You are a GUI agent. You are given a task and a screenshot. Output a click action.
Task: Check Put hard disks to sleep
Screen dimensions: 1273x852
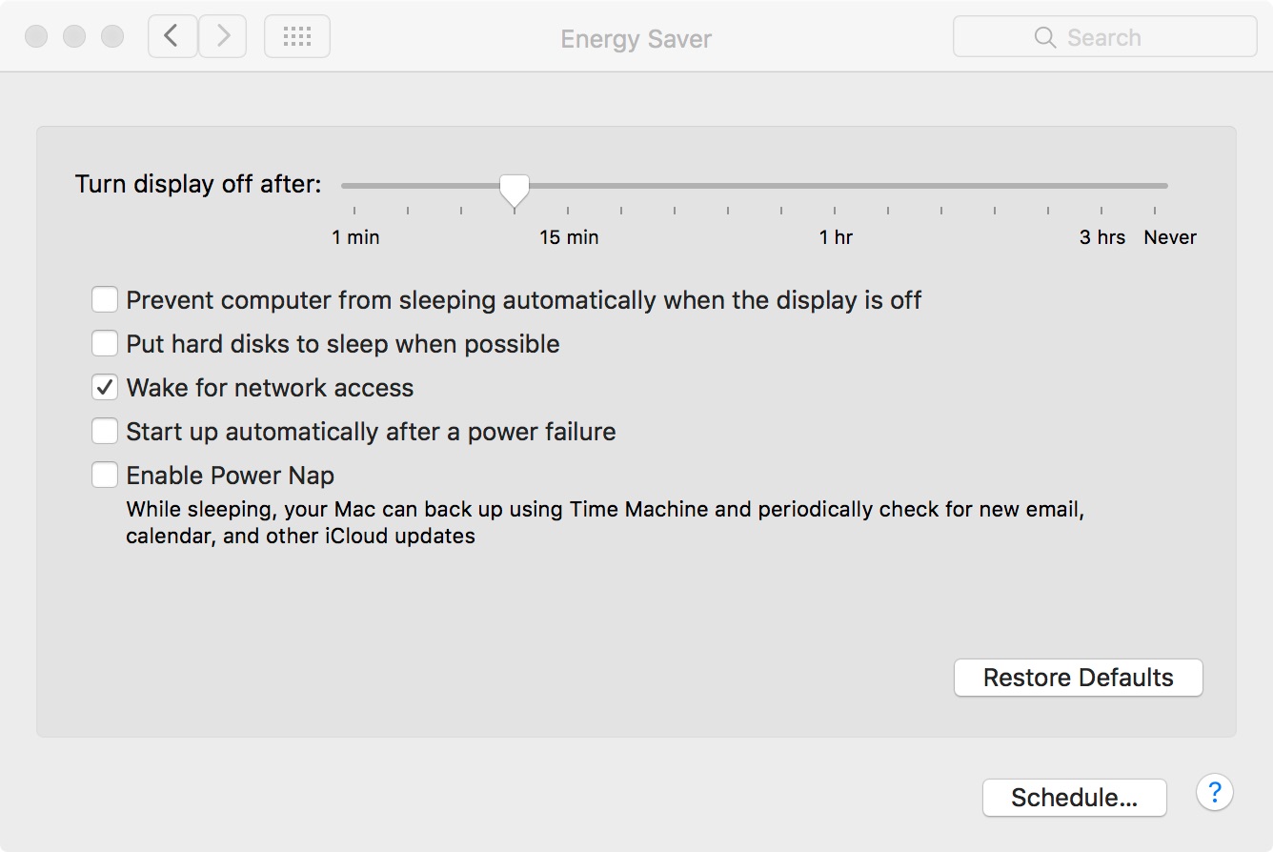point(105,343)
